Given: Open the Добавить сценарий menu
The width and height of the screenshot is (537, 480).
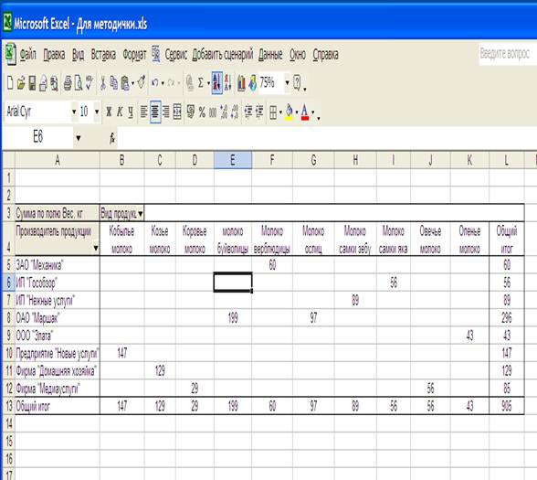Looking at the screenshot, I should coord(223,55).
